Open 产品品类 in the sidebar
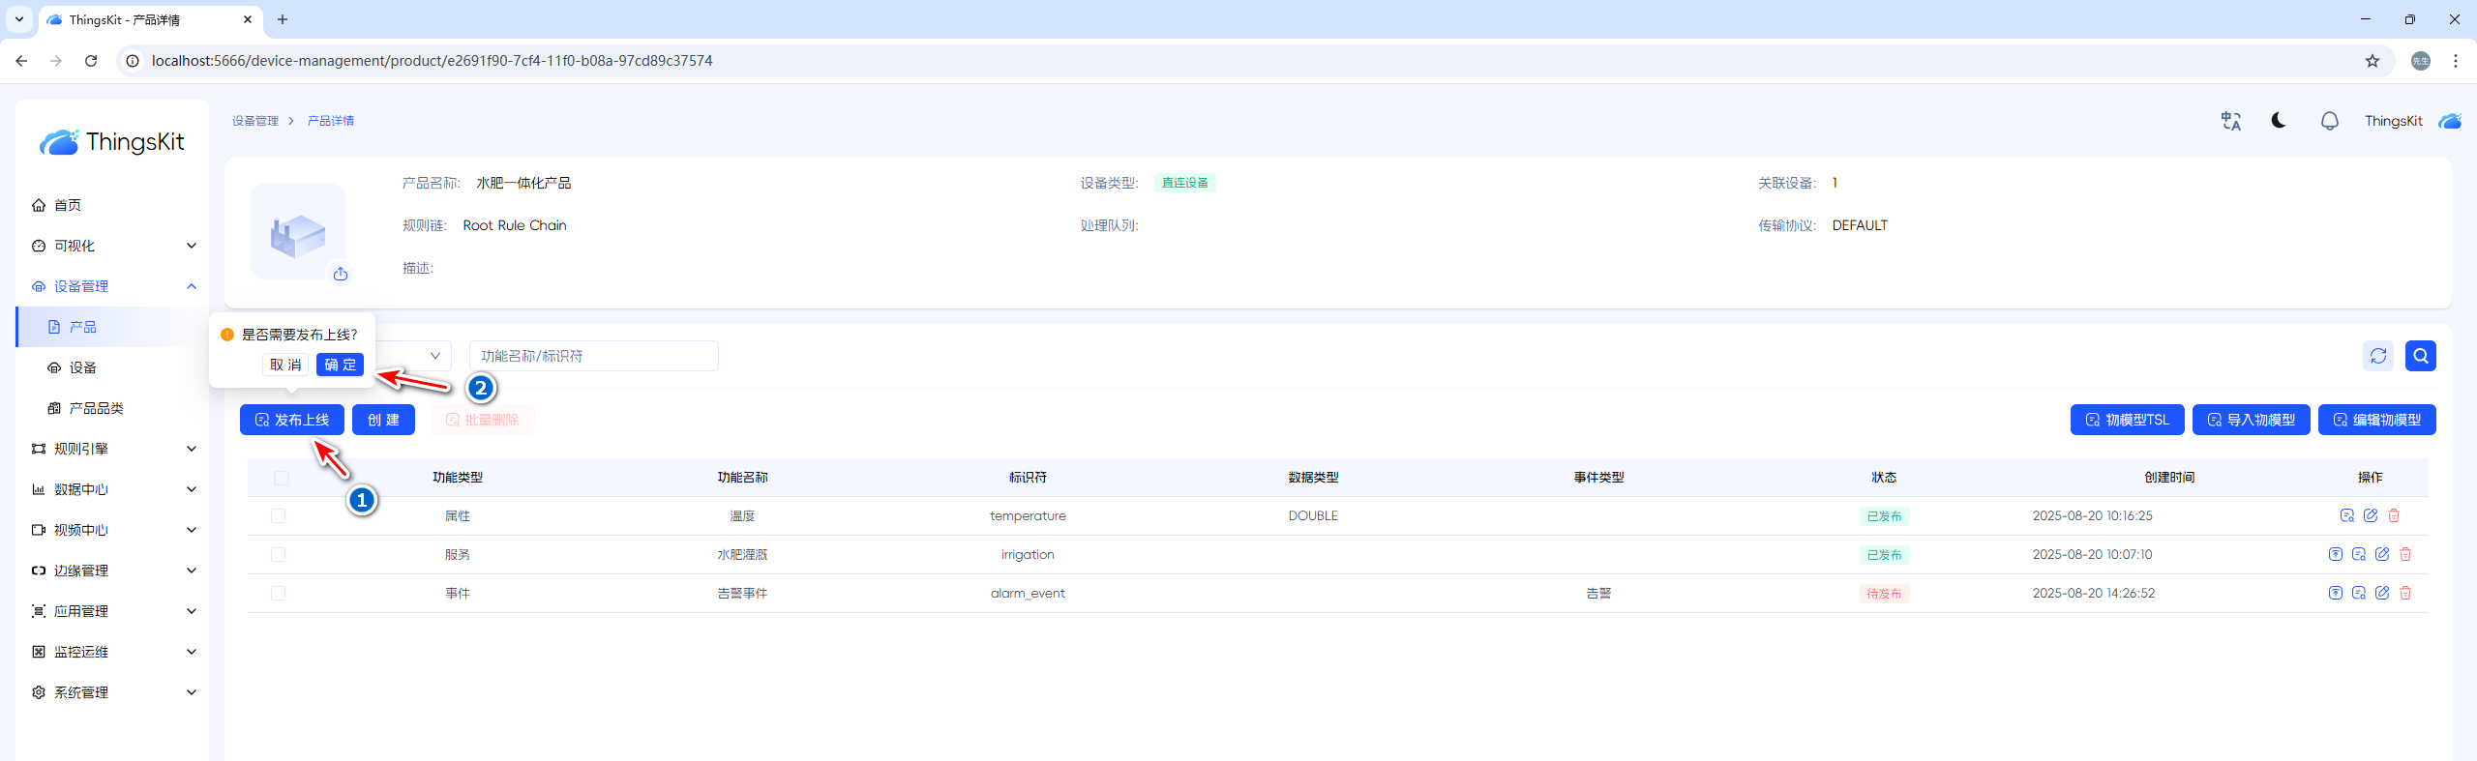 click(x=96, y=408)
